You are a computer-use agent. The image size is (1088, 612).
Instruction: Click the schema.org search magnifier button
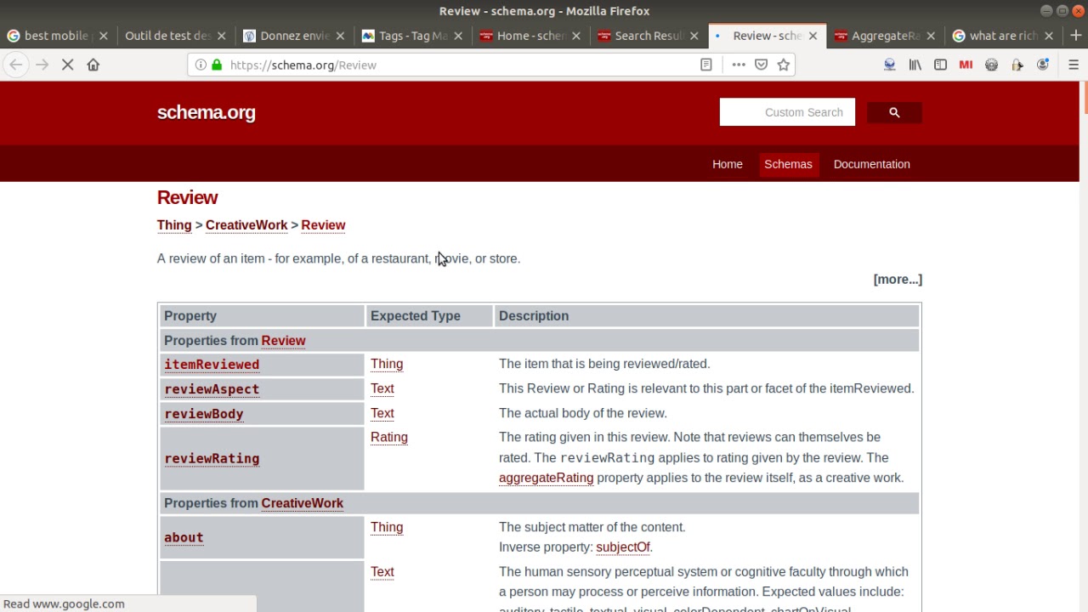click(x=894, y=112)
